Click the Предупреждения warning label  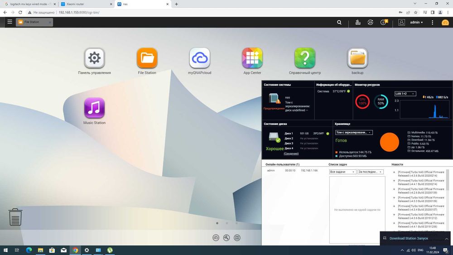pyautogui.click(x=274, y=108)
